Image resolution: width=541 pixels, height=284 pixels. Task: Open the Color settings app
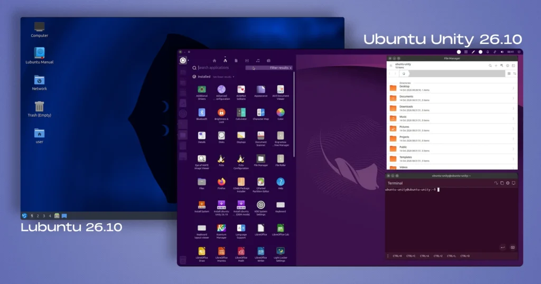pyautogui.click(x=281, y=113)
